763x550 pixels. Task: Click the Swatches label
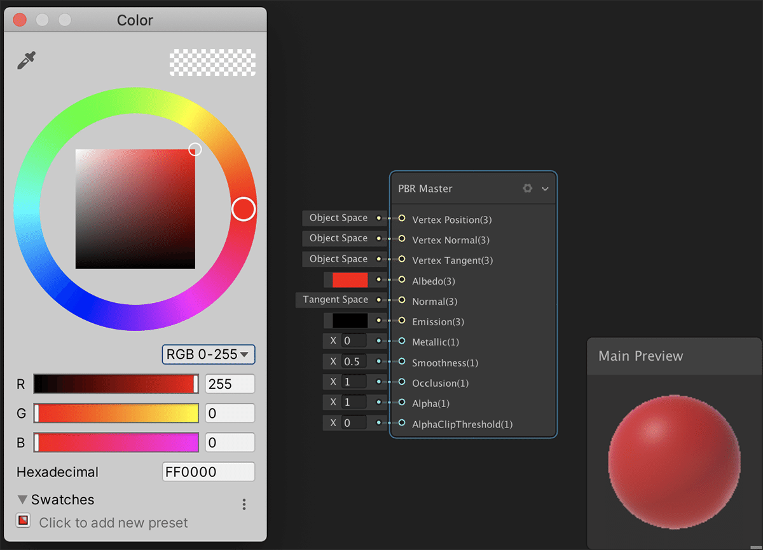click(63, 500)
